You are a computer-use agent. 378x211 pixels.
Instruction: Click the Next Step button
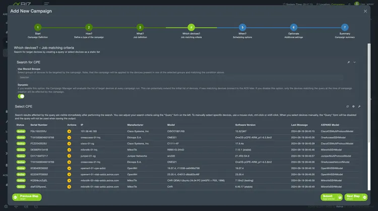[356, 197]
